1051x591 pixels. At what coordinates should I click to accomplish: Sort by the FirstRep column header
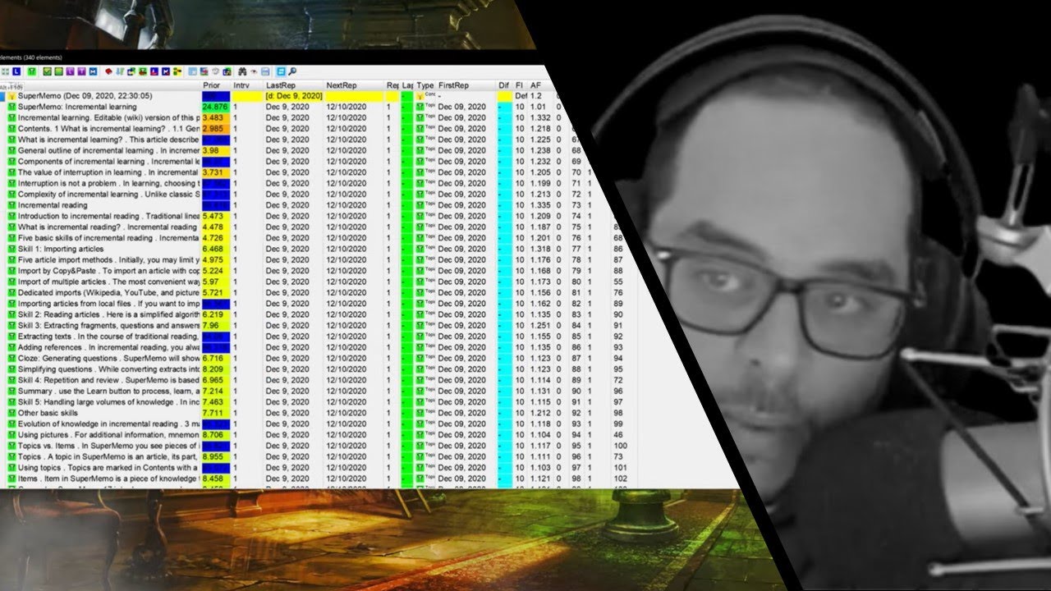466,85
